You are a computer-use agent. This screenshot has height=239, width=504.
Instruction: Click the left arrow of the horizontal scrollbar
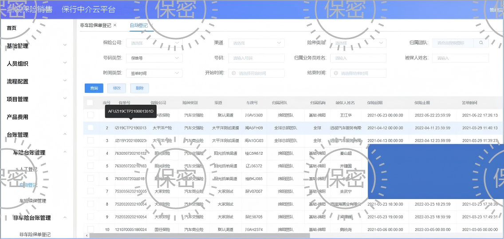[x=87, y=235]
